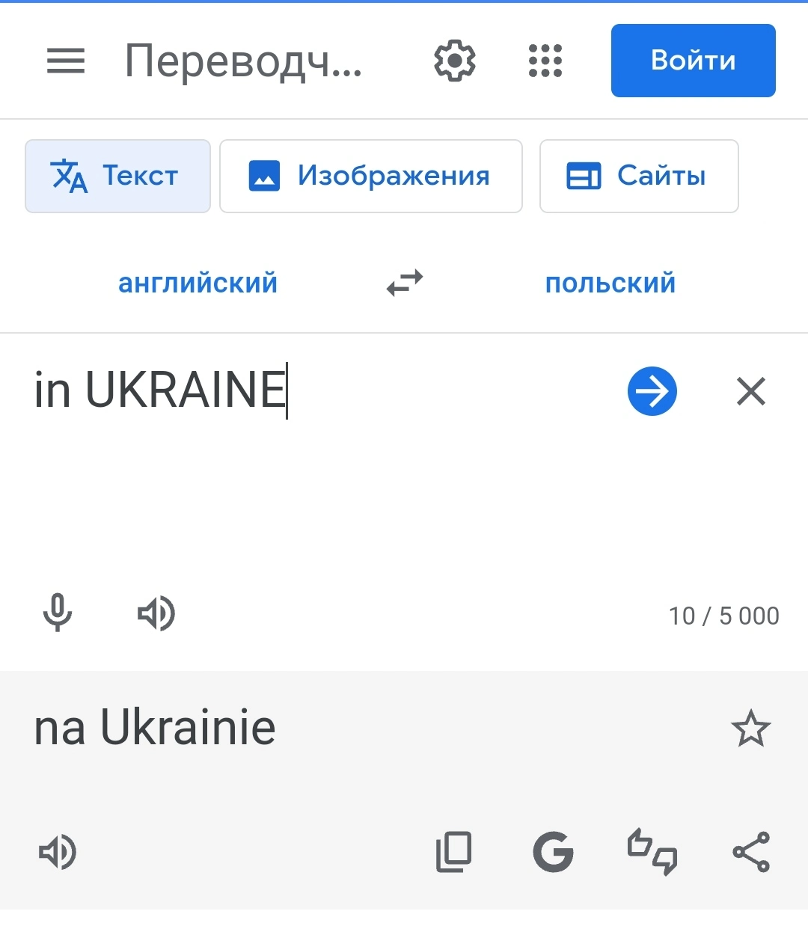Search translation with Google icon
808x929 pixels.
(x=553, y=852)
